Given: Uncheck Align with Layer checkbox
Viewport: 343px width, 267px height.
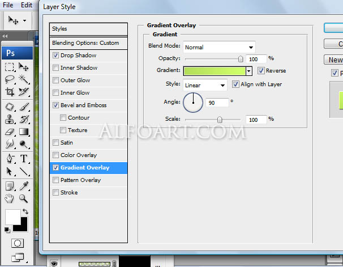Looking at the screenshot, I should pyautogui.click(x=235, y=84).
